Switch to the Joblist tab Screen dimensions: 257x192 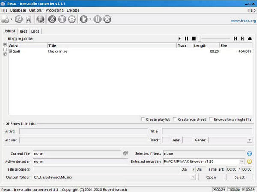(10, 31)
